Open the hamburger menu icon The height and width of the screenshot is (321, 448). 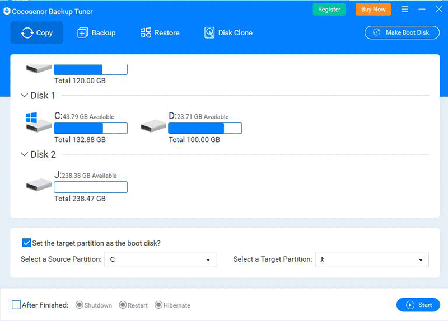coord(404,10)
